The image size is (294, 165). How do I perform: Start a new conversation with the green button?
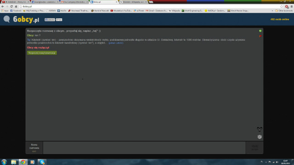pyautogui.click(x=42, y=53)
